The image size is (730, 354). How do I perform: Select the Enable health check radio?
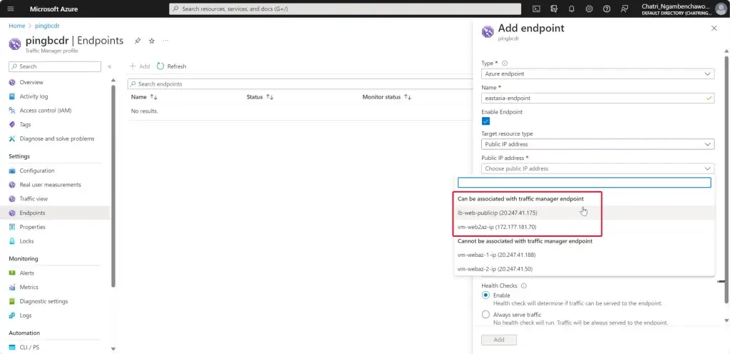[x=485, y=295]
